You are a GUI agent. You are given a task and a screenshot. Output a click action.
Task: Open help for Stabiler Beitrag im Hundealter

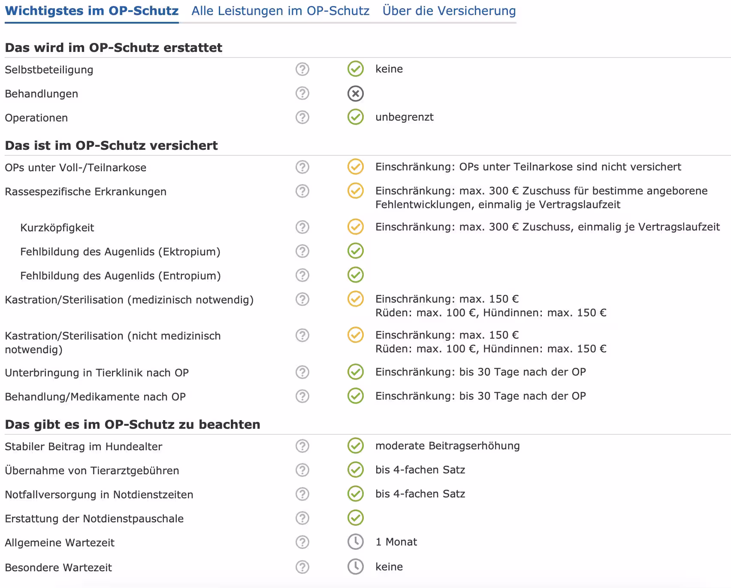[x=302, y=446]
